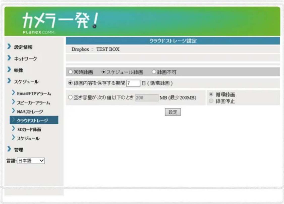Go to Email/FTPアラーム settings
284x204 pixels.
(x=34, y=93)
